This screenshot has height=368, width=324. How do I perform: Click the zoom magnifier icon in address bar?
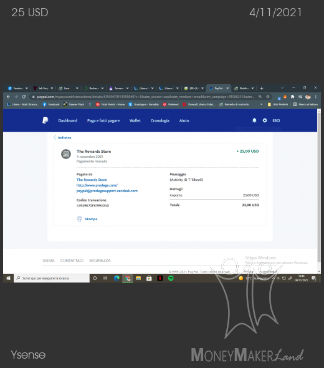tap(260, 97)
